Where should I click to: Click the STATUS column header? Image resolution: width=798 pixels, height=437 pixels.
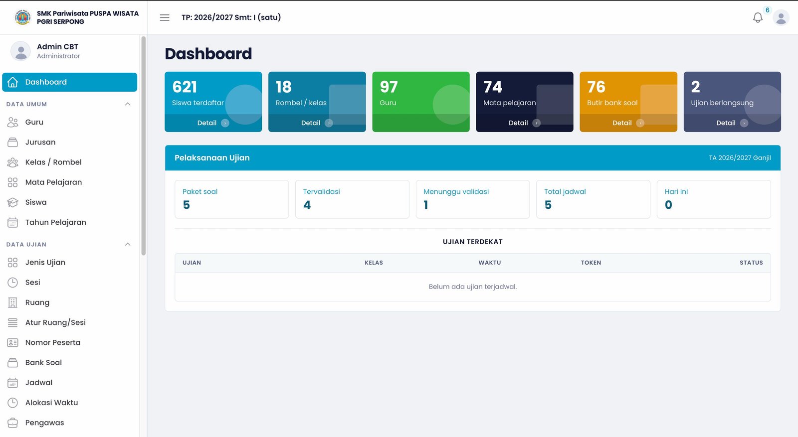[751, 263]
